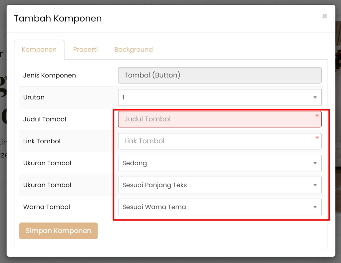Click the arrow icon on Urutan select
This screenshot has height=263, width=341.
point(315,97)
